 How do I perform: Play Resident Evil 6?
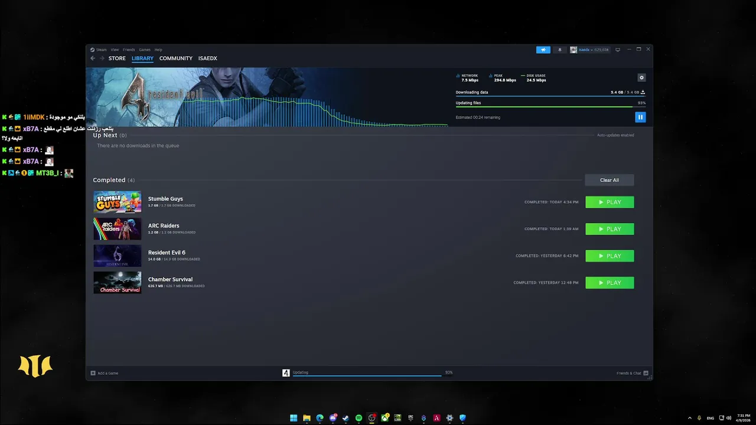pyautogui.click(x=610, y=256)
